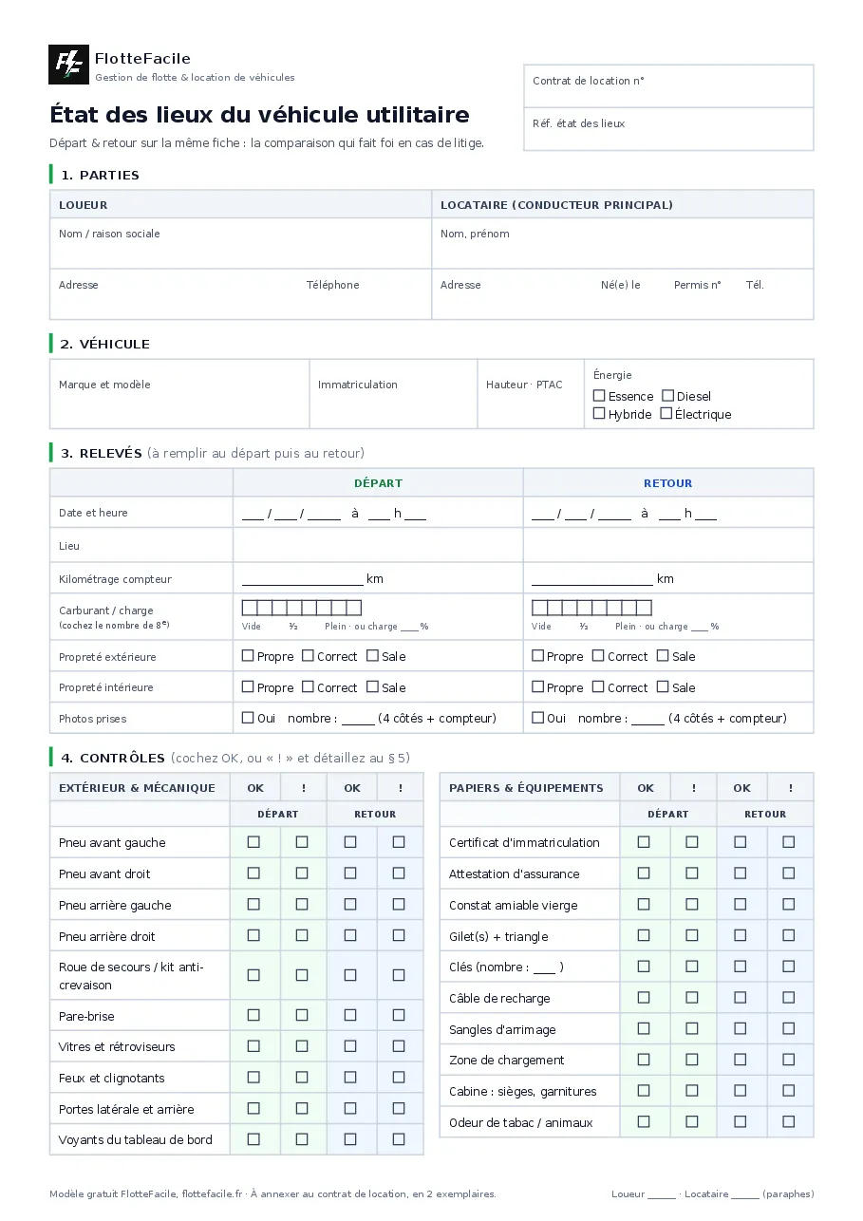The width and height of the screenshot is (863, 1221).
Task: Click the FlotteFacile lightning logo icon
Action: (x=68, y=65)
